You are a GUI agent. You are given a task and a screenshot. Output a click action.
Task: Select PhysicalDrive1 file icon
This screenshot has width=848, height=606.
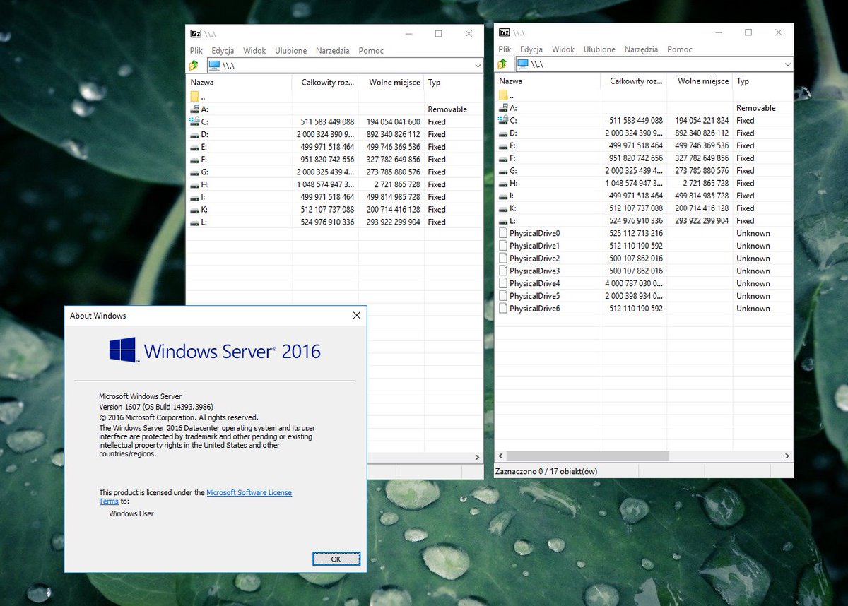(503, 246)
